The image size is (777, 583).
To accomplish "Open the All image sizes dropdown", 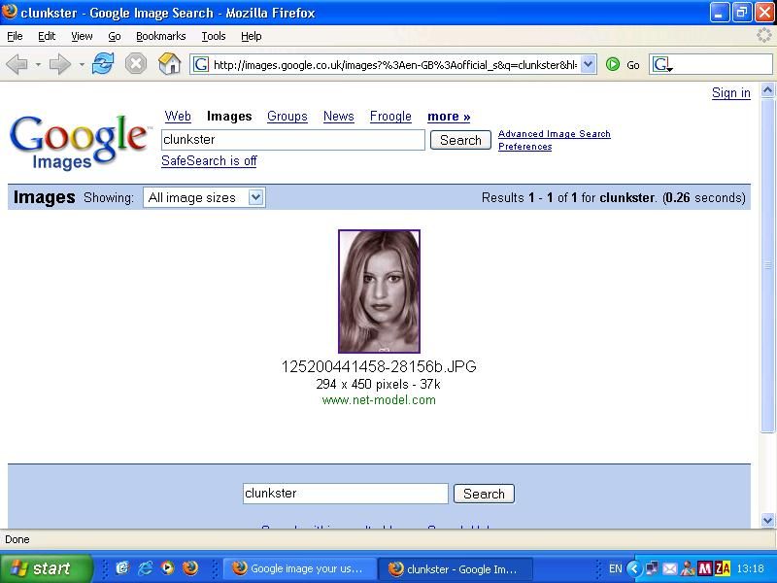I will click(x=204, y=197).
